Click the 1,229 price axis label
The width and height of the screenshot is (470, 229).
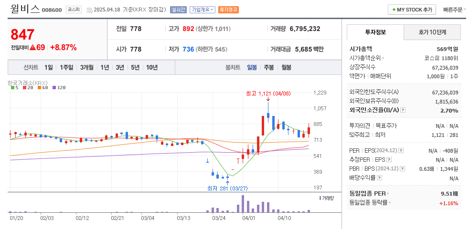pyautogui.click(x=320, y=93)
